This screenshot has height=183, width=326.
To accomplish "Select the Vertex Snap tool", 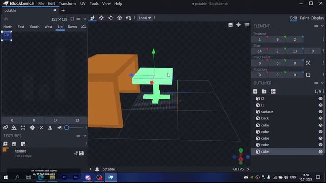I will click(128, 18).
